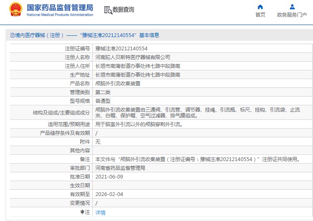Click the 无 value in 附件 row
Viewport: 313px width, 221px height.
(98, 142)
